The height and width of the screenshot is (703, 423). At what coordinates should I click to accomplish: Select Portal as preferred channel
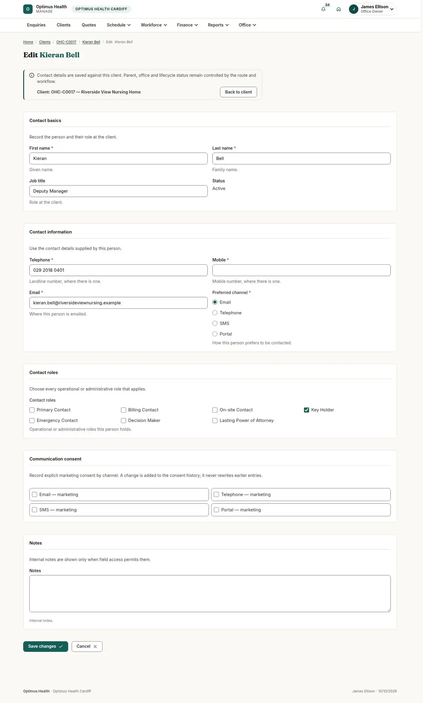click(215, 334)
